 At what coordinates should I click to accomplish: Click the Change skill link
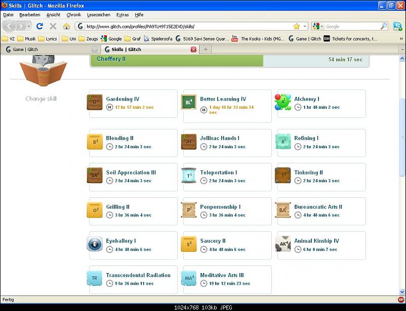click(41, 99)
